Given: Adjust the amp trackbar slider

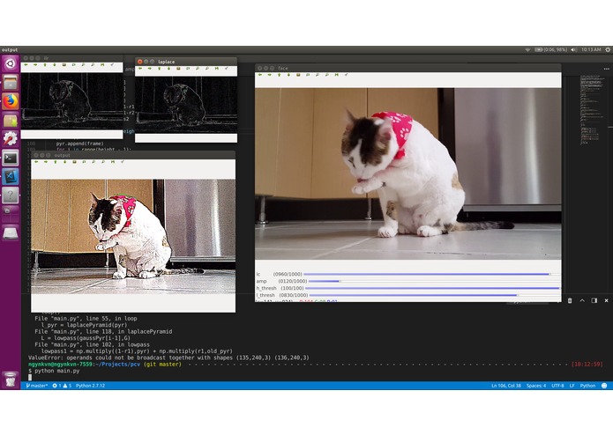Looking at the screenshot, I should [434, 281].
